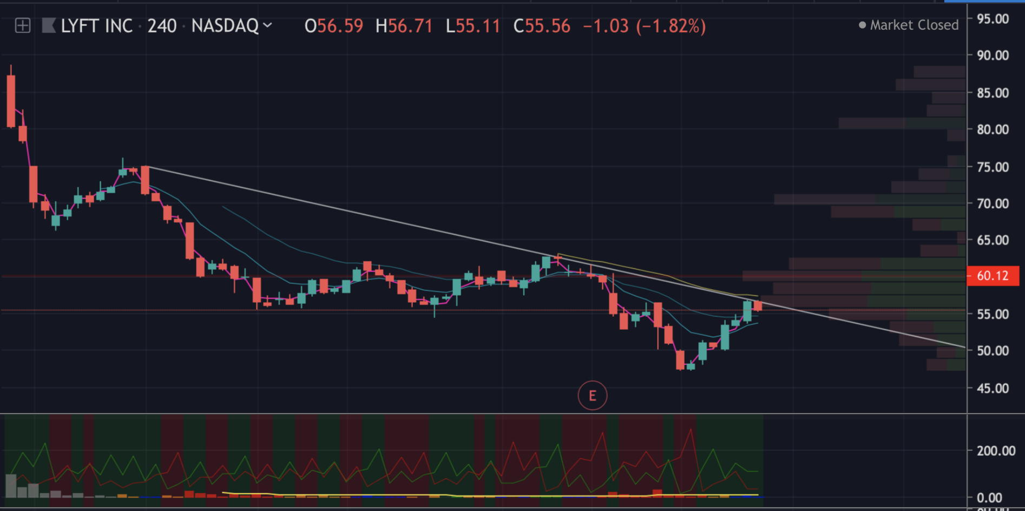This screenshot has height=511, width=1025.
Task: Click the high value H56.71
Action: (x=404, y=26)
